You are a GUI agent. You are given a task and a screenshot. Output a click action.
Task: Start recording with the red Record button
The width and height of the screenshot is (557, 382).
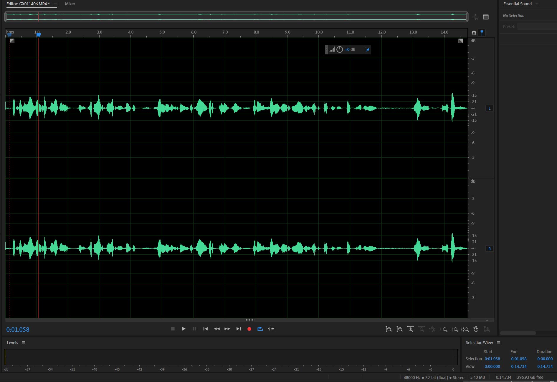coord(249,329)
